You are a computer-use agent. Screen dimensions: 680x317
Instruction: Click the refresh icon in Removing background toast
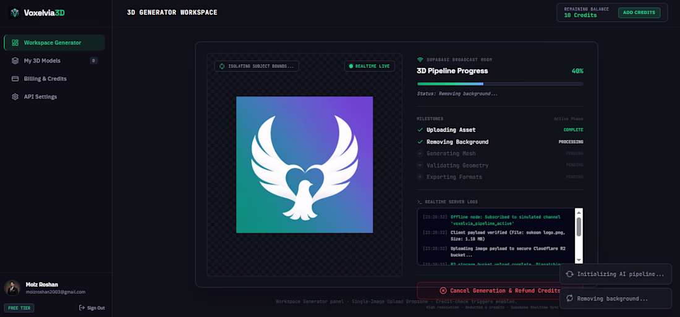click(x=570, y=298)
